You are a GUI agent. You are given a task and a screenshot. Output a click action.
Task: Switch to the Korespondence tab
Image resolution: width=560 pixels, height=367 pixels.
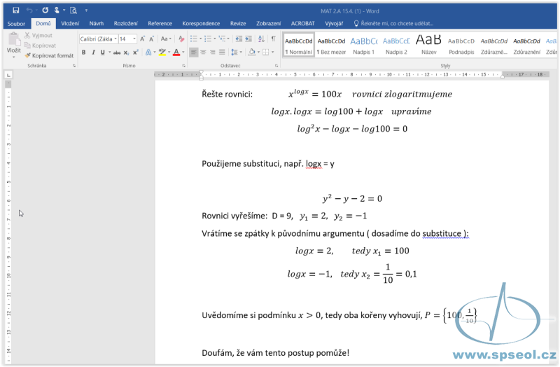tap(201, 24)
